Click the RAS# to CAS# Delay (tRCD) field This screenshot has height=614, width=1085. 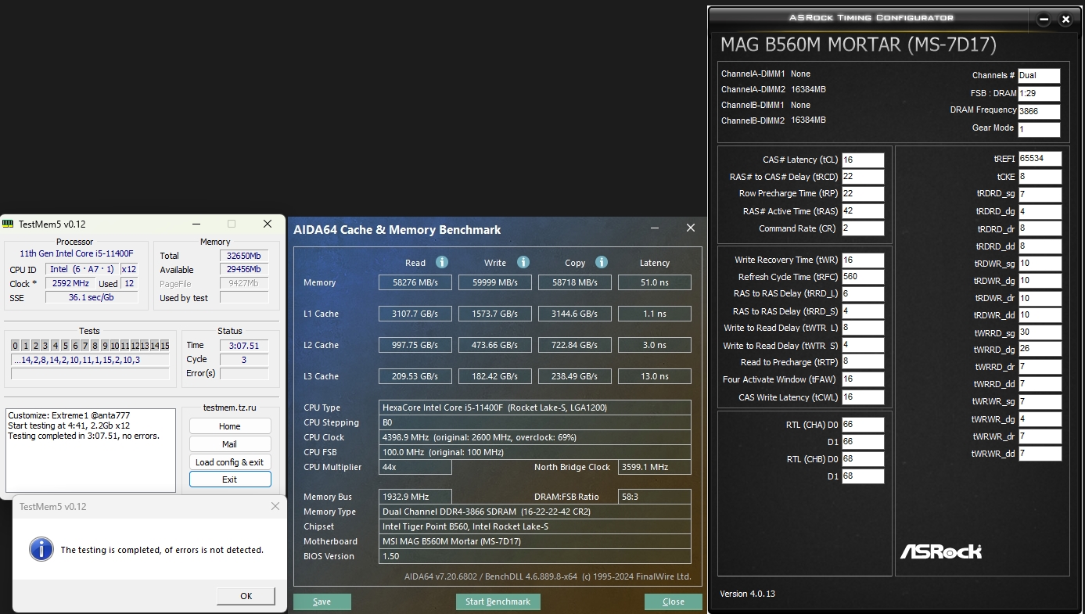(x=863, y=177)
